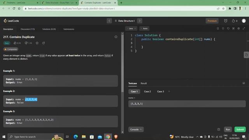Click the nums testcase input field
The height and width of the screenshot is (140, 249).
187,104
